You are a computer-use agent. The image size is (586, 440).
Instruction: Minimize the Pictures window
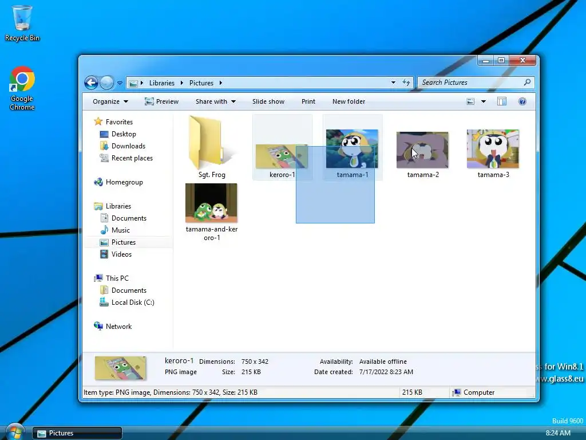pyautogui.click(x=486, y=60)
